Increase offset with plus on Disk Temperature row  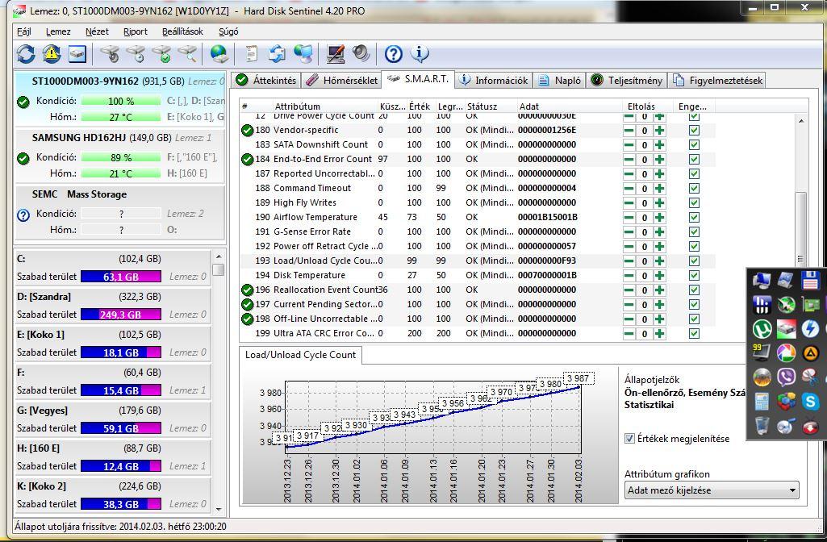pyautogui.click(x=659, y=275)
